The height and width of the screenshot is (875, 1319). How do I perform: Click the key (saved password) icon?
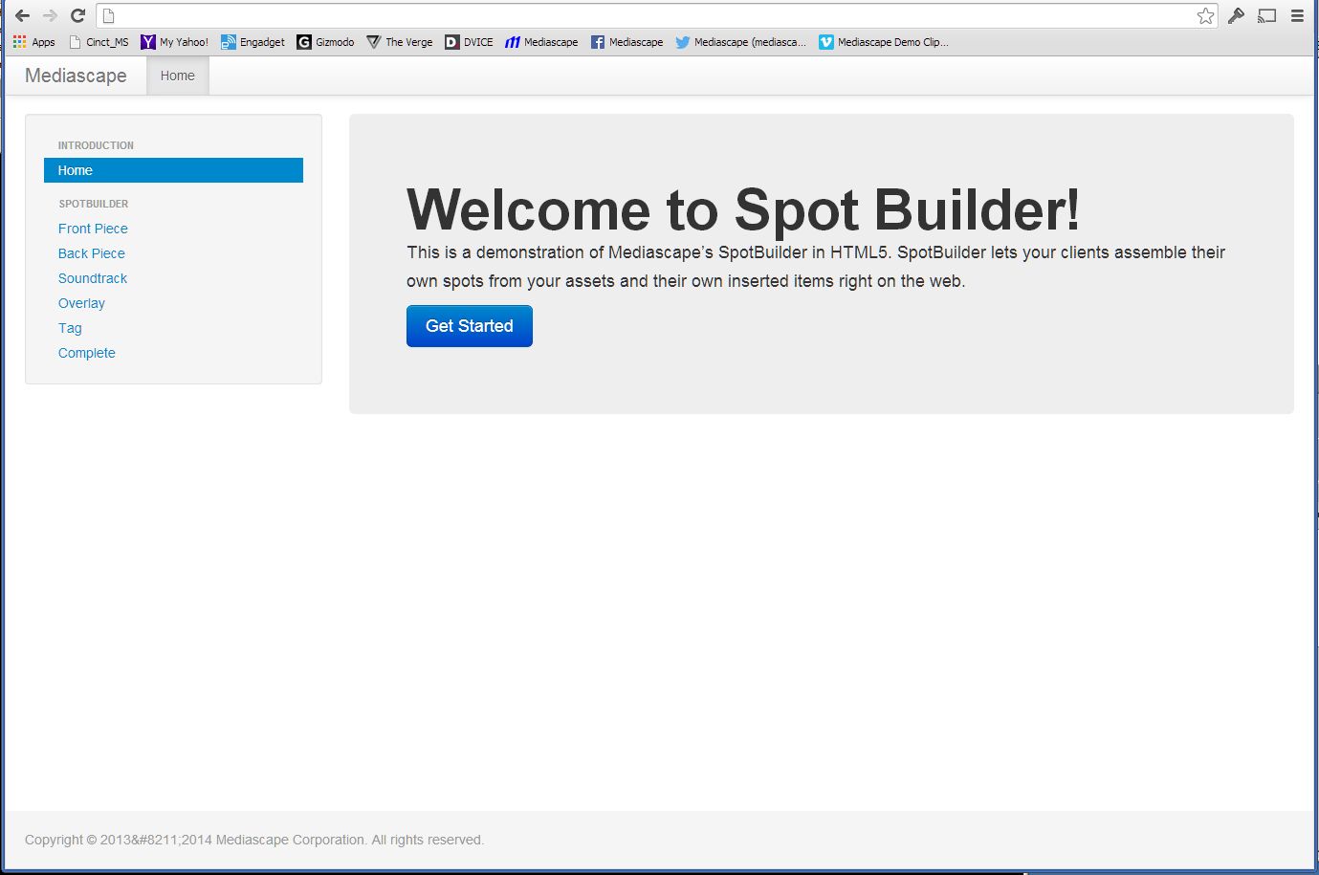pos(1236,15)
